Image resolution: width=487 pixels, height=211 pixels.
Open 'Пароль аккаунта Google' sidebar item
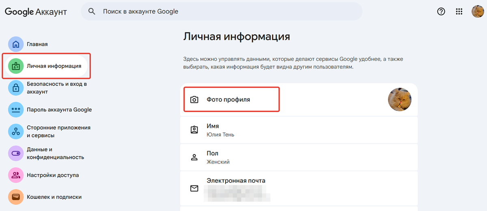click(x=59, y=110)
